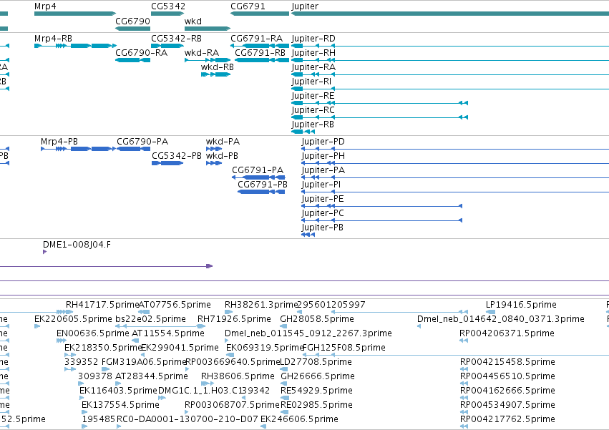The image size is (609, 430).
Task: Click protein Jupiter-PC
Action: [x=323, y=213]
